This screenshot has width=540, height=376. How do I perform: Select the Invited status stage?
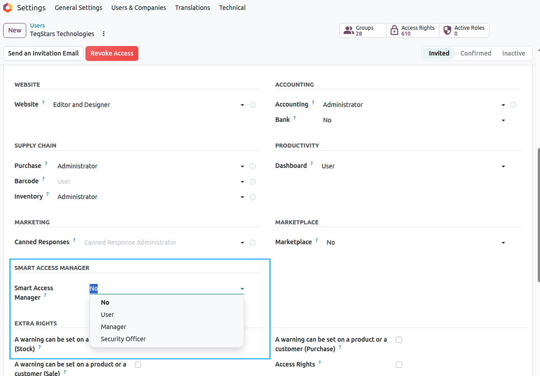pyautogui.click(x=439, y=53)
